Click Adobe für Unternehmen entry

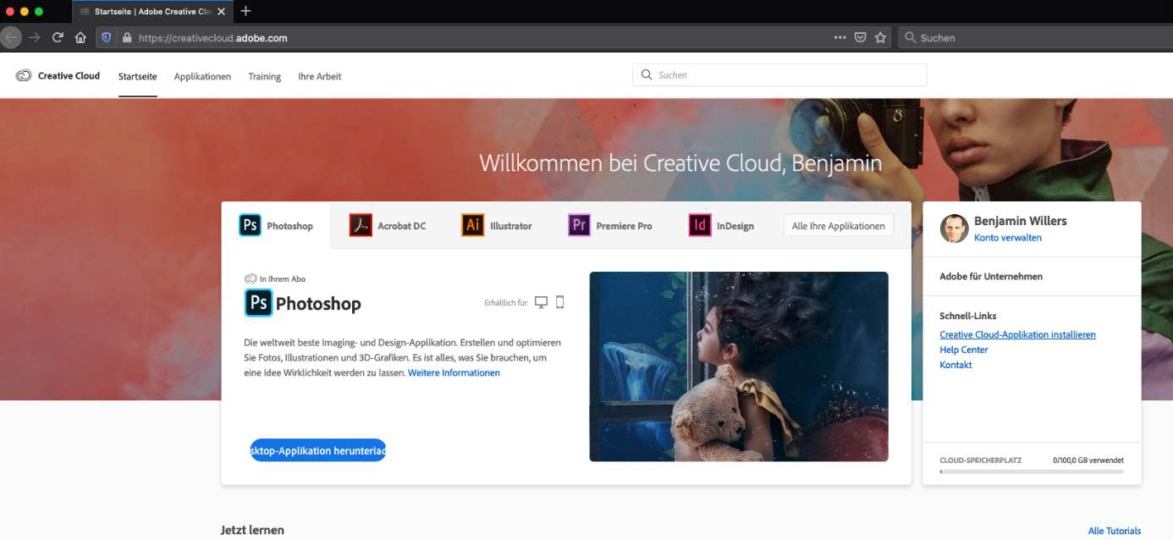click(991, 276)
